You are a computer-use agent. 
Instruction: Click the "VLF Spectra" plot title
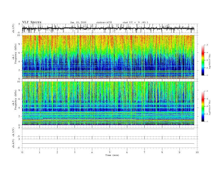(x=32, y=22)
